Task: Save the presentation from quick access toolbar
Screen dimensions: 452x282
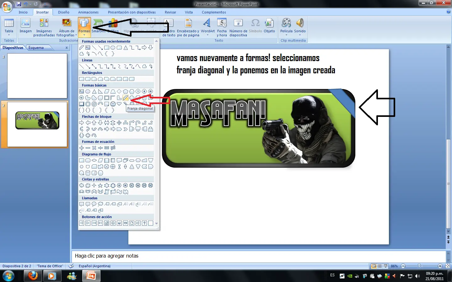Action: click(19, 4)
